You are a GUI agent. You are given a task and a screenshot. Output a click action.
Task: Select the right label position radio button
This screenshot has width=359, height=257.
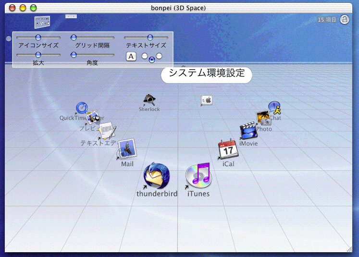(x=159, y=56)
